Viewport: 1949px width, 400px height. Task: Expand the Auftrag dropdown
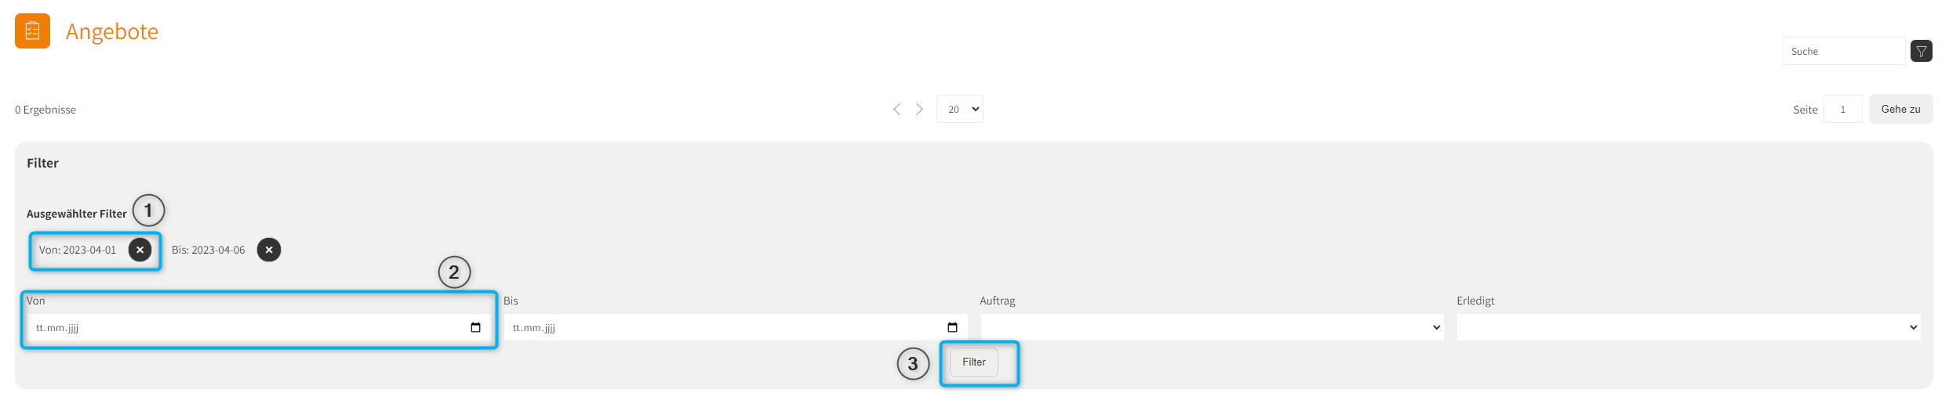coord(1211,327)
